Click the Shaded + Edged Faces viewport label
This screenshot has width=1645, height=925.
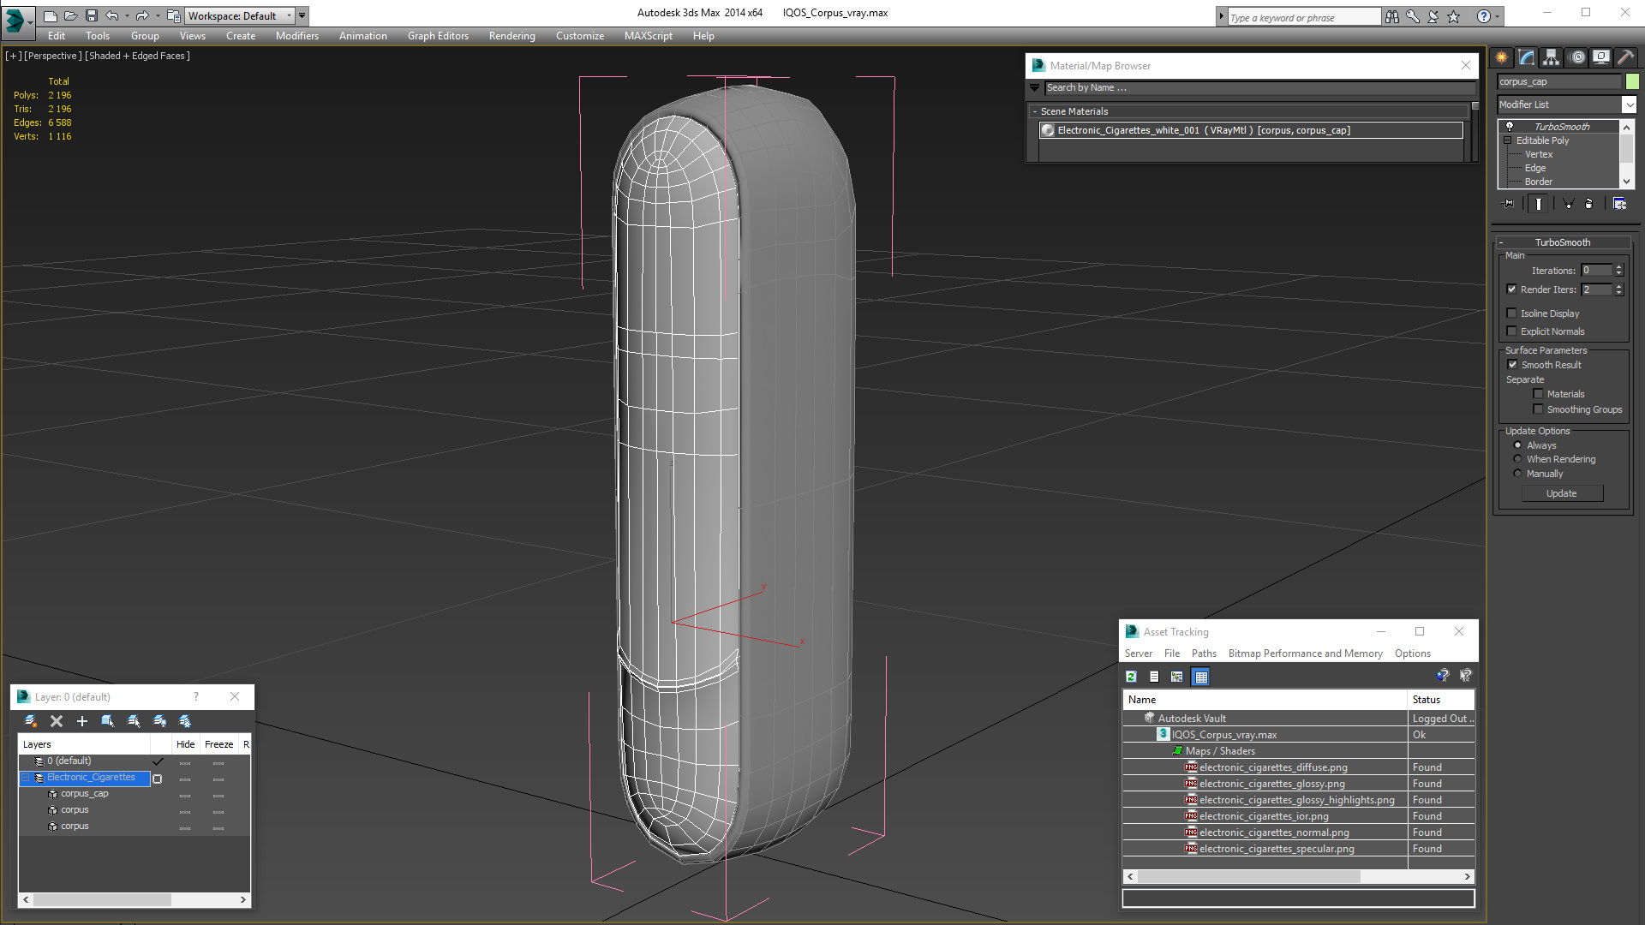click(137, 56)
